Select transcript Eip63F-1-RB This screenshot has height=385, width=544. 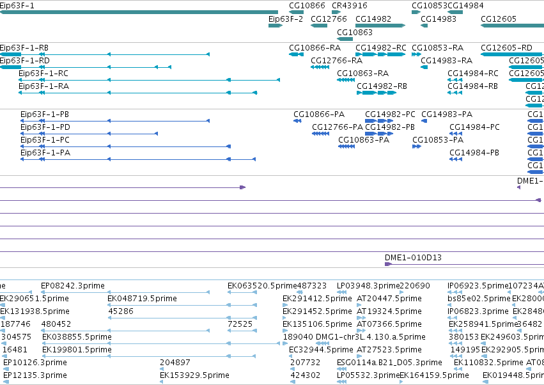(x=24, y=48)
